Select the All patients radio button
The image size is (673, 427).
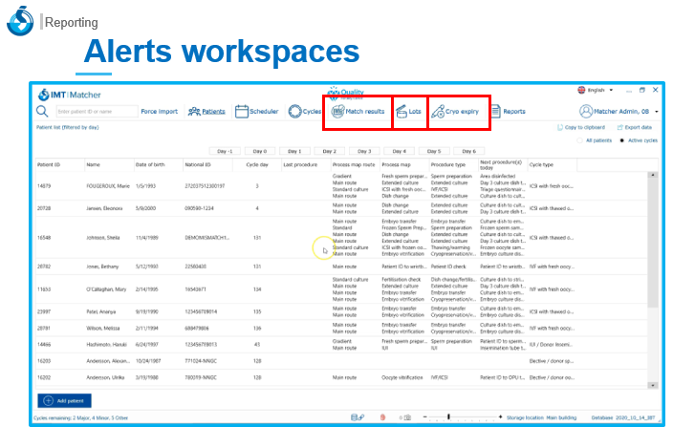tap(579, 139)
